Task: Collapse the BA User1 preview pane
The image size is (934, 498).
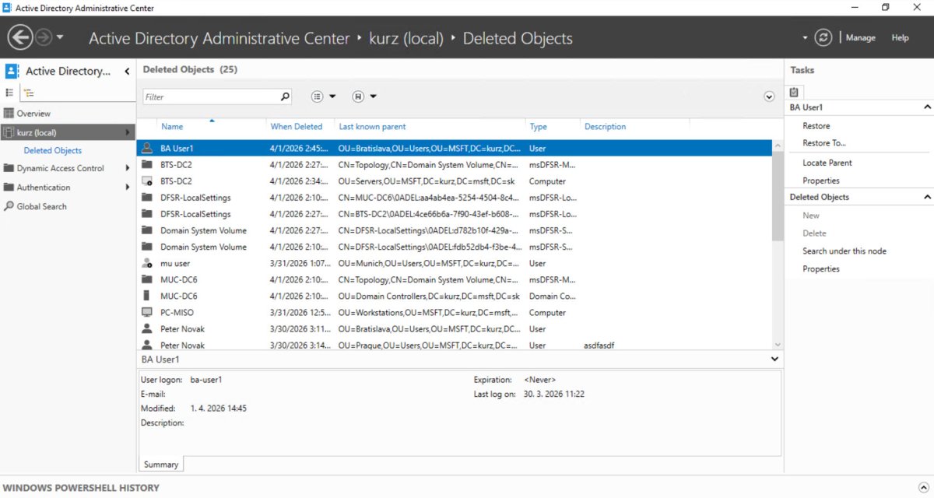Action: [x=774, y=359]
